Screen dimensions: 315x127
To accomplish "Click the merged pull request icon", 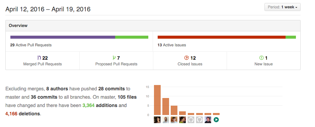I will click(39, 58).
